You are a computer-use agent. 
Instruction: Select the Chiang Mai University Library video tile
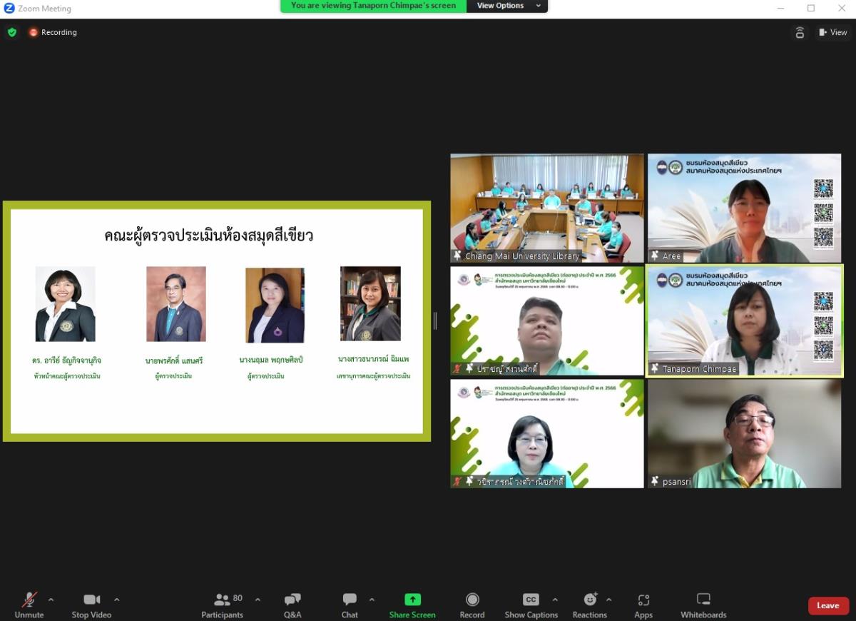coord(546,208)
